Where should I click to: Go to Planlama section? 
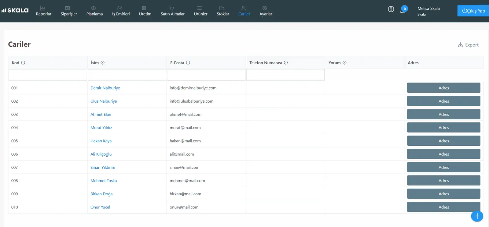point(94,11)
